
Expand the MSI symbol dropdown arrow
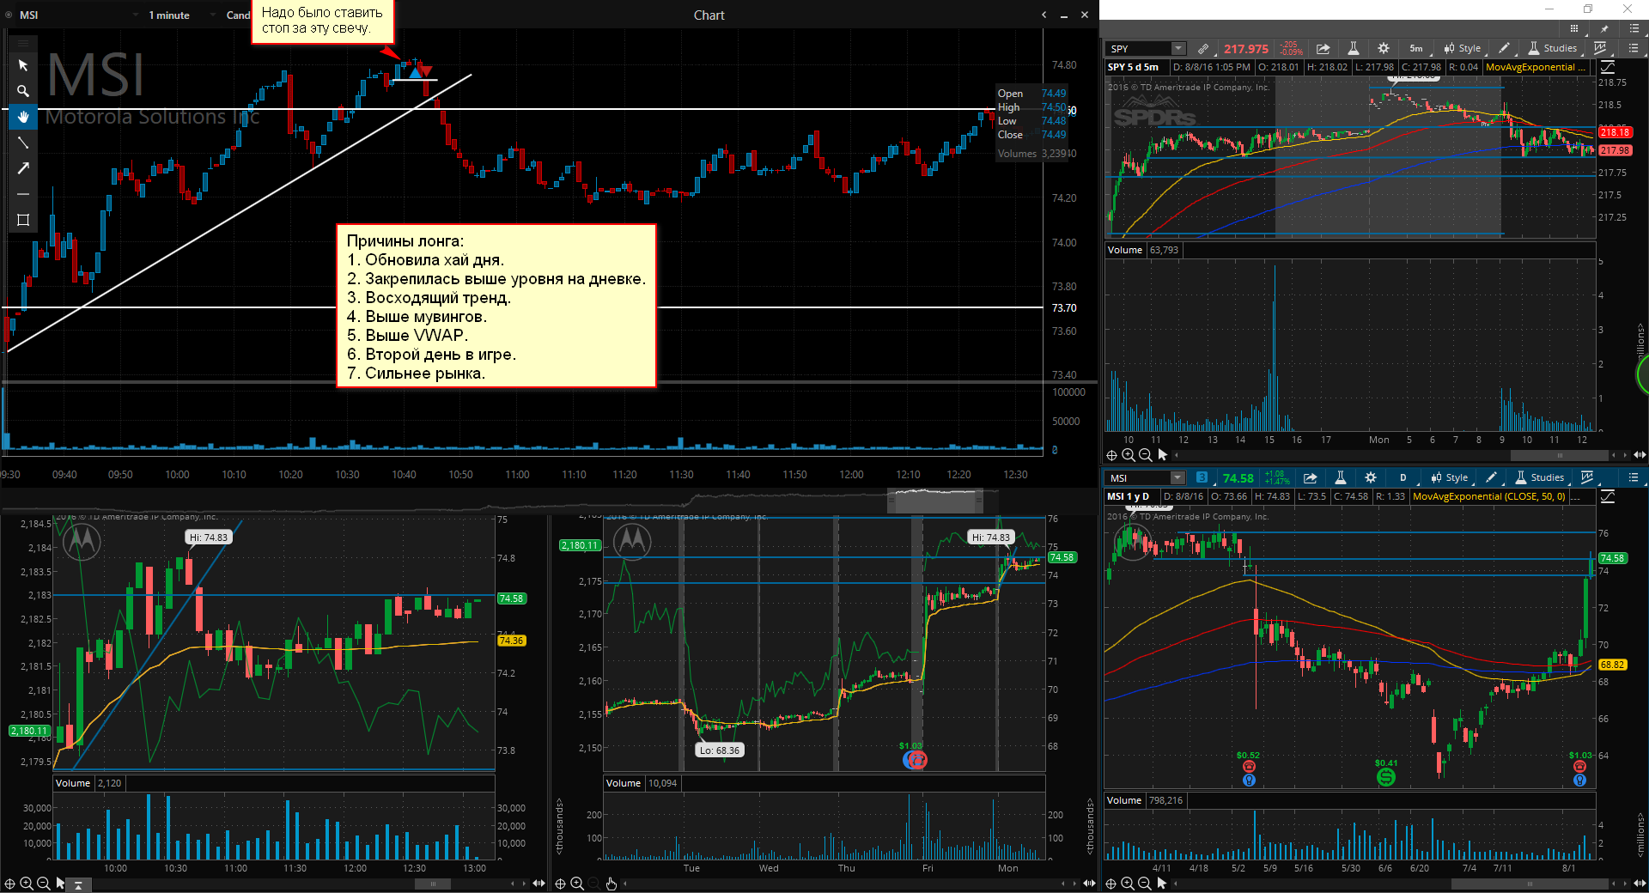pyautogui.click(x=1177, y=477)
